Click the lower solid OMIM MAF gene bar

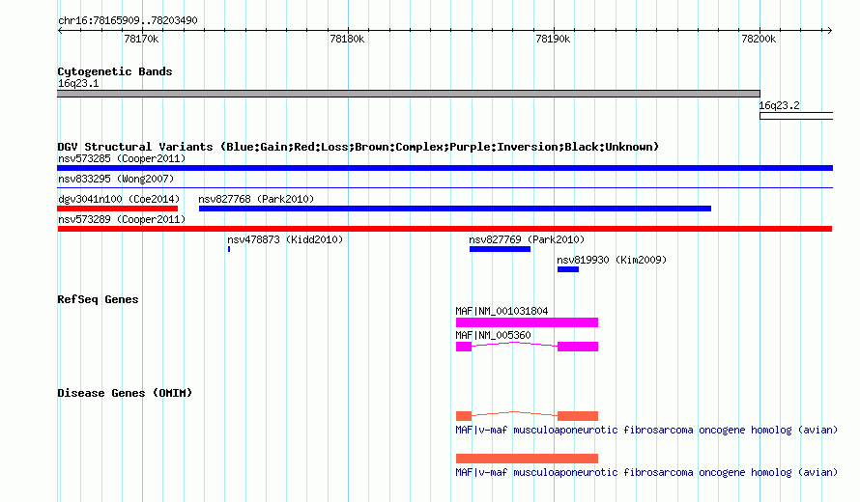pyautogui.click(x=527, y=459)
